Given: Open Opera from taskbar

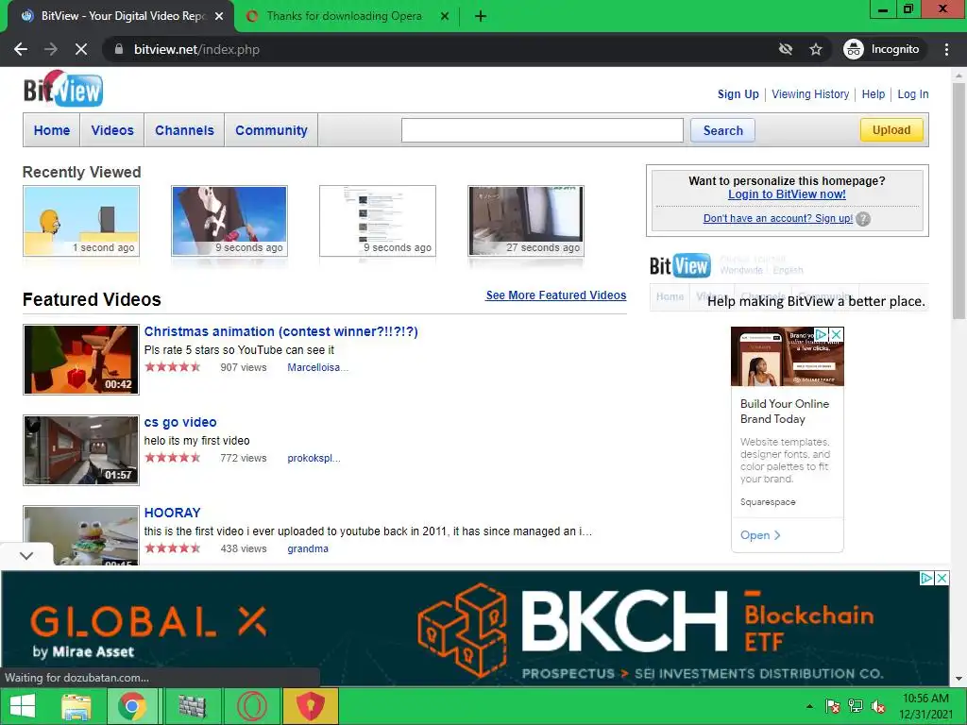Looking at the screenshot, I should point(251,706).
